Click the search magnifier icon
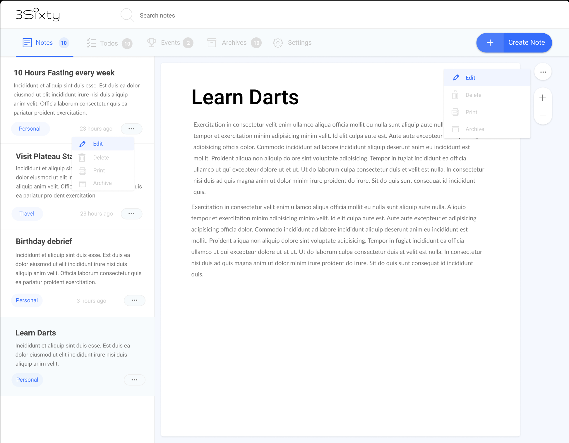The image size is (569, 443). (x=127, y=15)
